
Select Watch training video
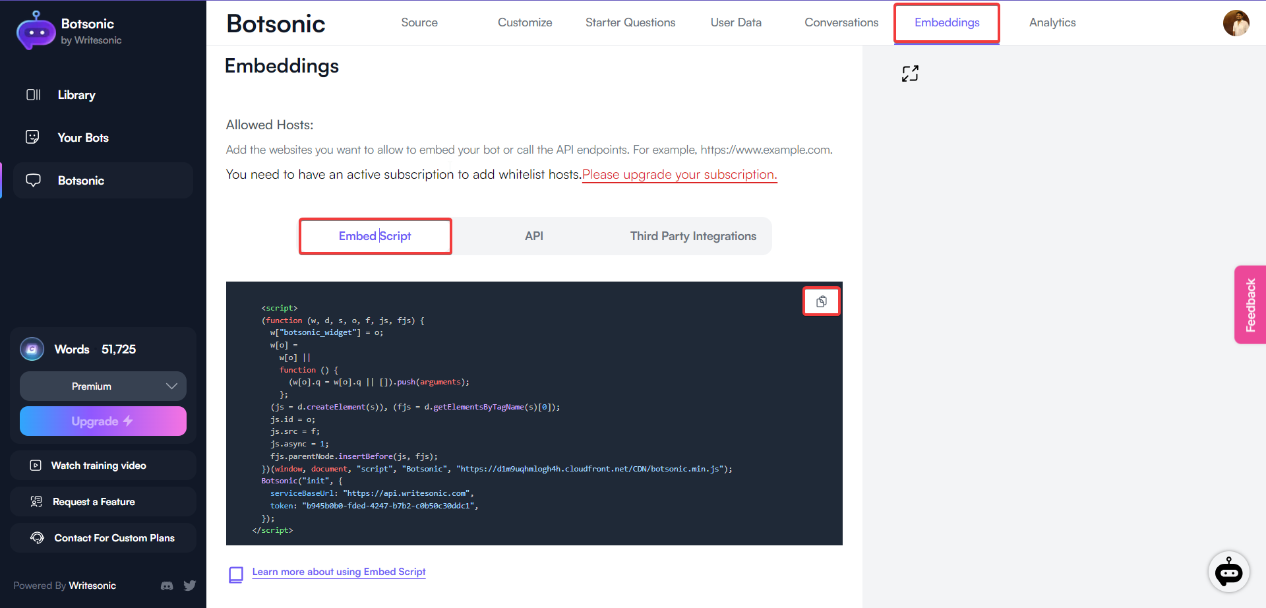click(x=99, y=465)
